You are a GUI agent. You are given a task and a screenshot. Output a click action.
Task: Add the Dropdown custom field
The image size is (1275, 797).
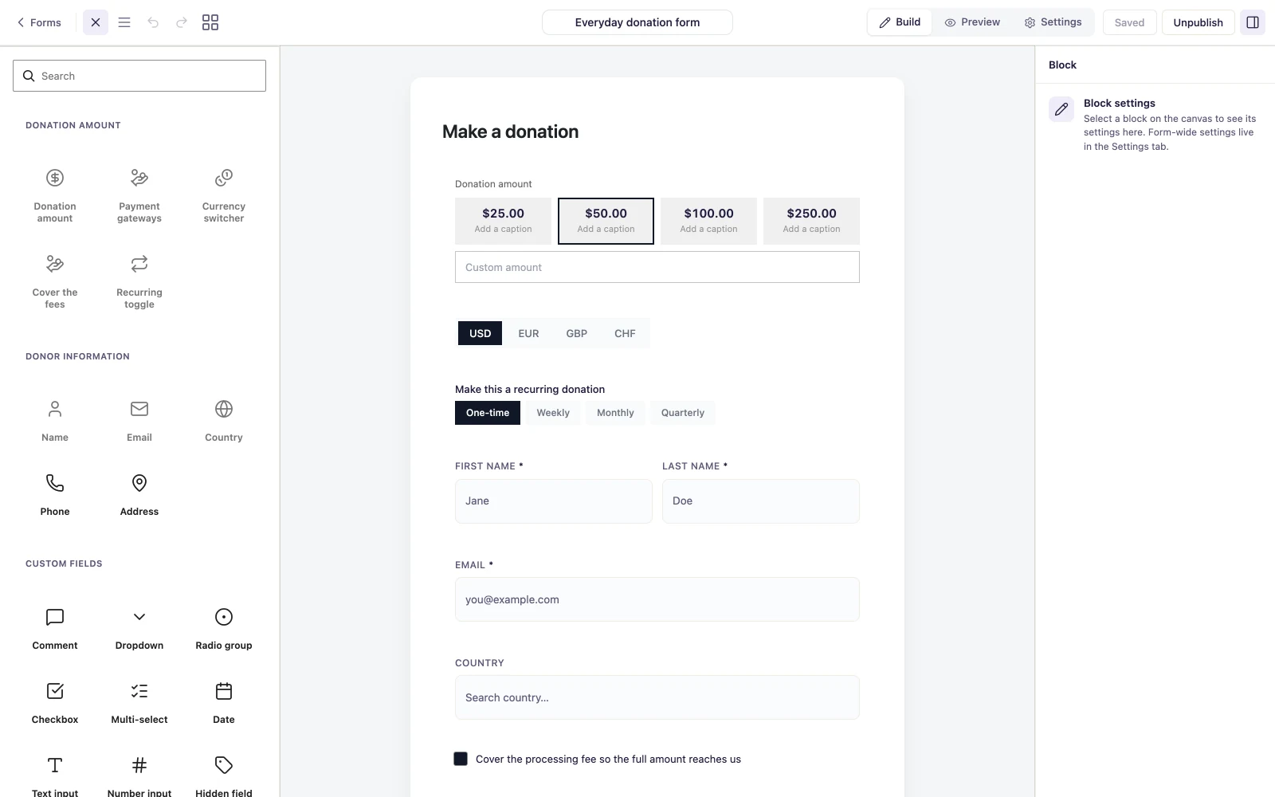pyautogui.click(x=139, y=629)
